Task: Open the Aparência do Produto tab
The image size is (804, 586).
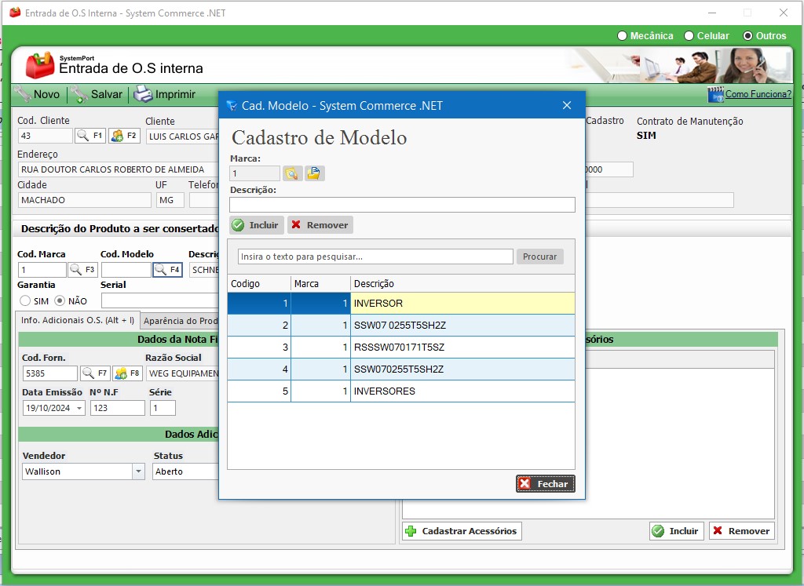Action: (x=181, y=320)
